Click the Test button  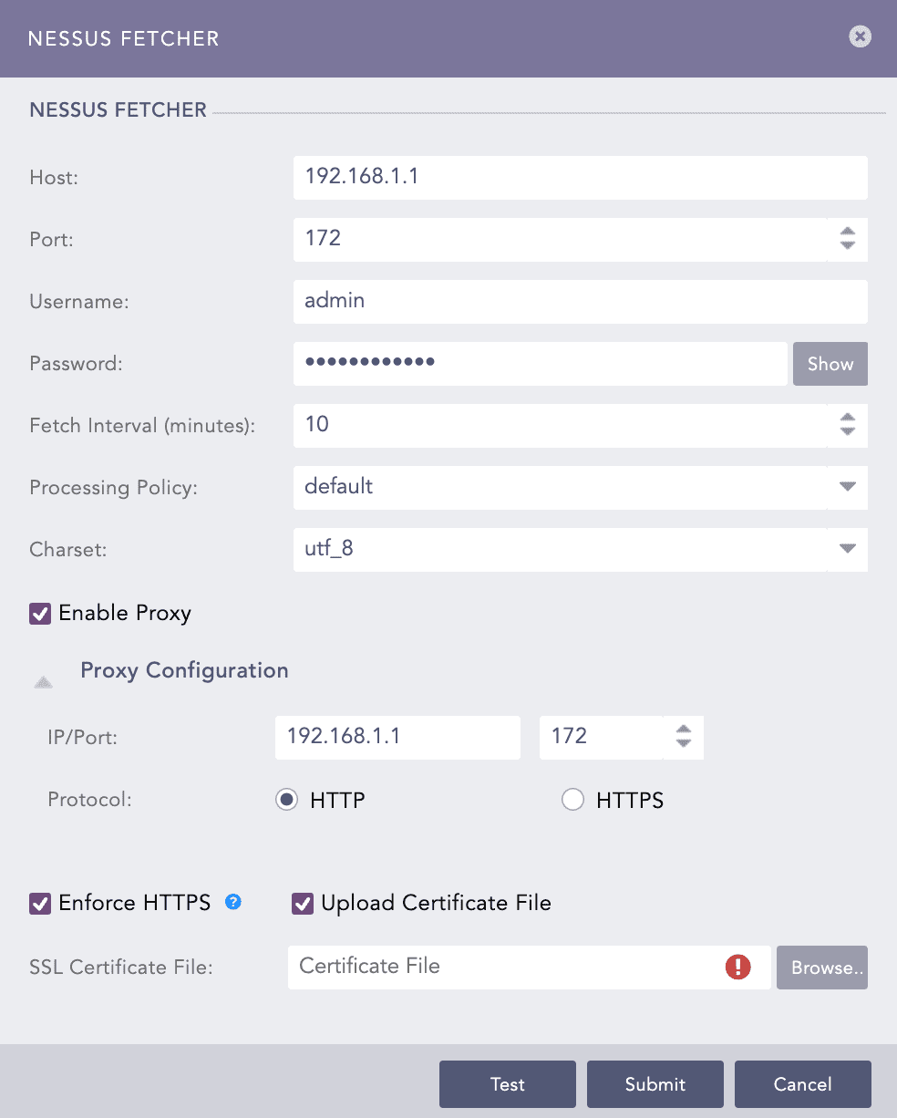click(507, 1084)
